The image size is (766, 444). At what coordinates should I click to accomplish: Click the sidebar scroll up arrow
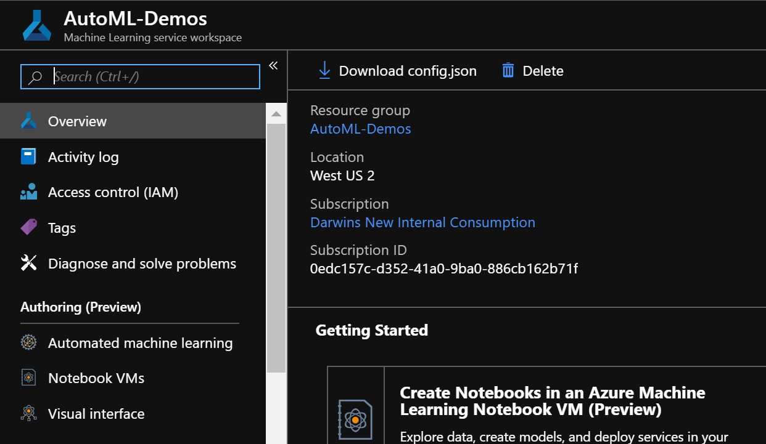(276, 114)
